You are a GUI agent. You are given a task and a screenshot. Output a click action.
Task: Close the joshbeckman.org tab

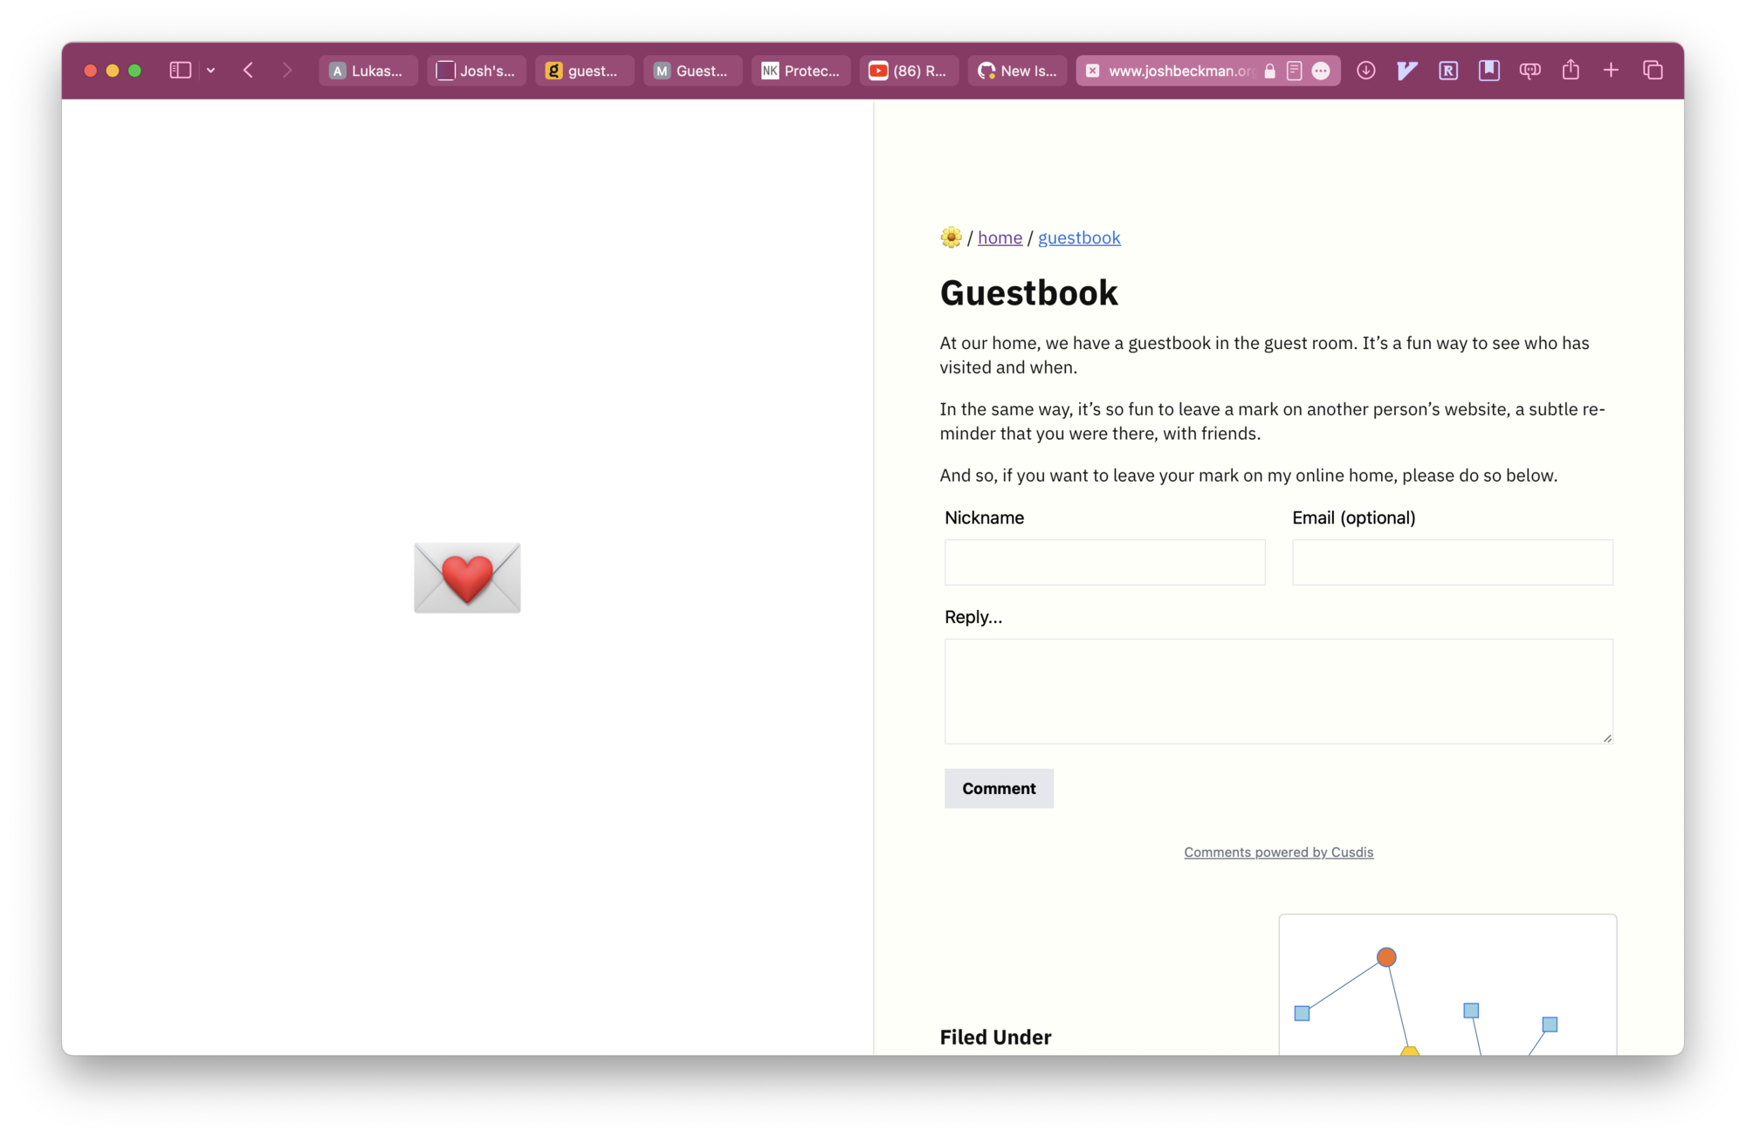click(1092, 71)
